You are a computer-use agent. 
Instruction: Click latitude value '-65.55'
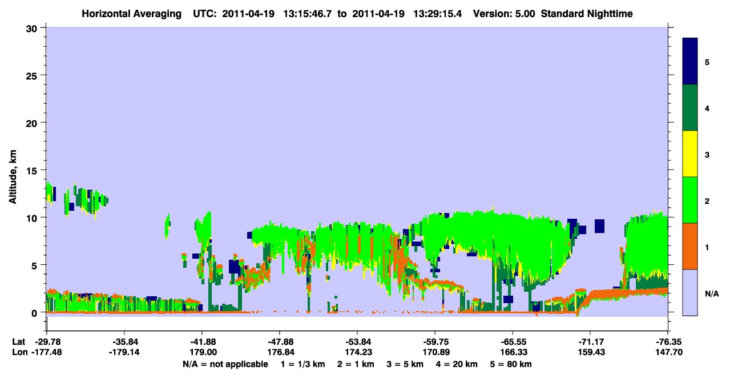click(x=513, y=342)
